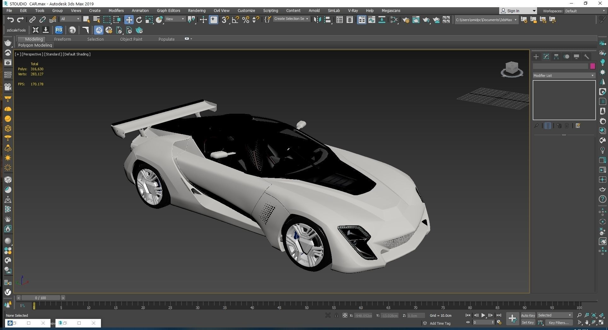Open the Motion command panel tab
The width and height of the screenshot is (608, 330).
click(566, 57)
